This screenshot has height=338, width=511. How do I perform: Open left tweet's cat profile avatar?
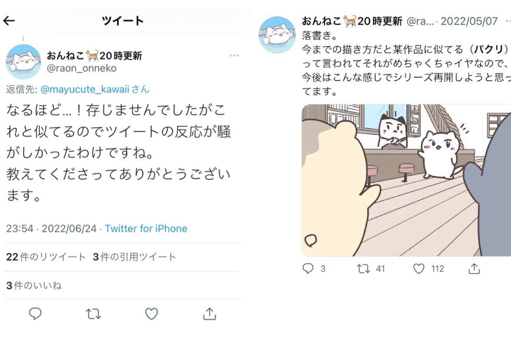point(23,62)
